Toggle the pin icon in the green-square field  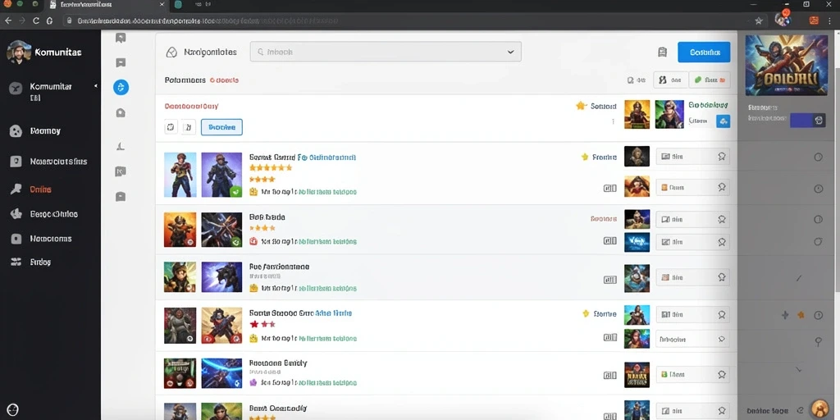pos(722,374)
